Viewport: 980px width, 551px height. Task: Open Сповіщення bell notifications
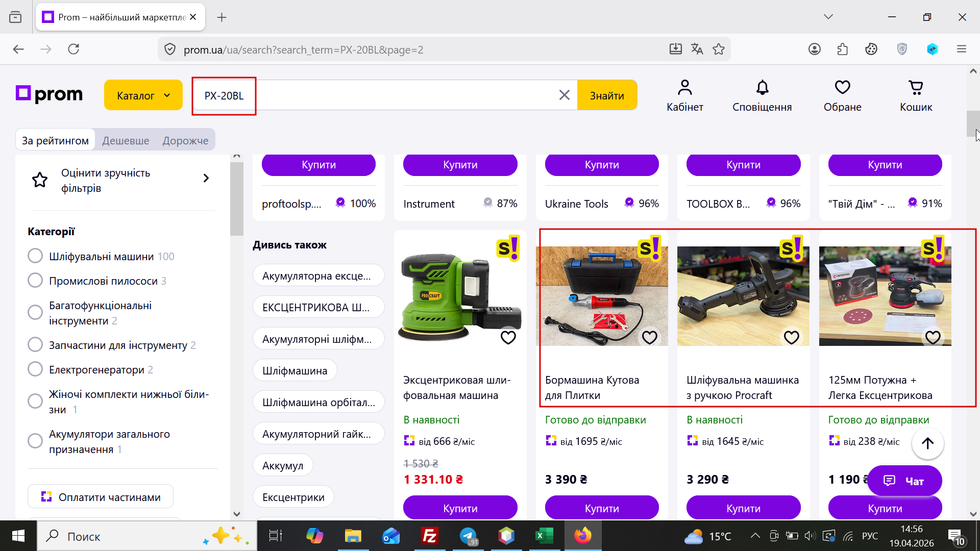coord(762,88)
